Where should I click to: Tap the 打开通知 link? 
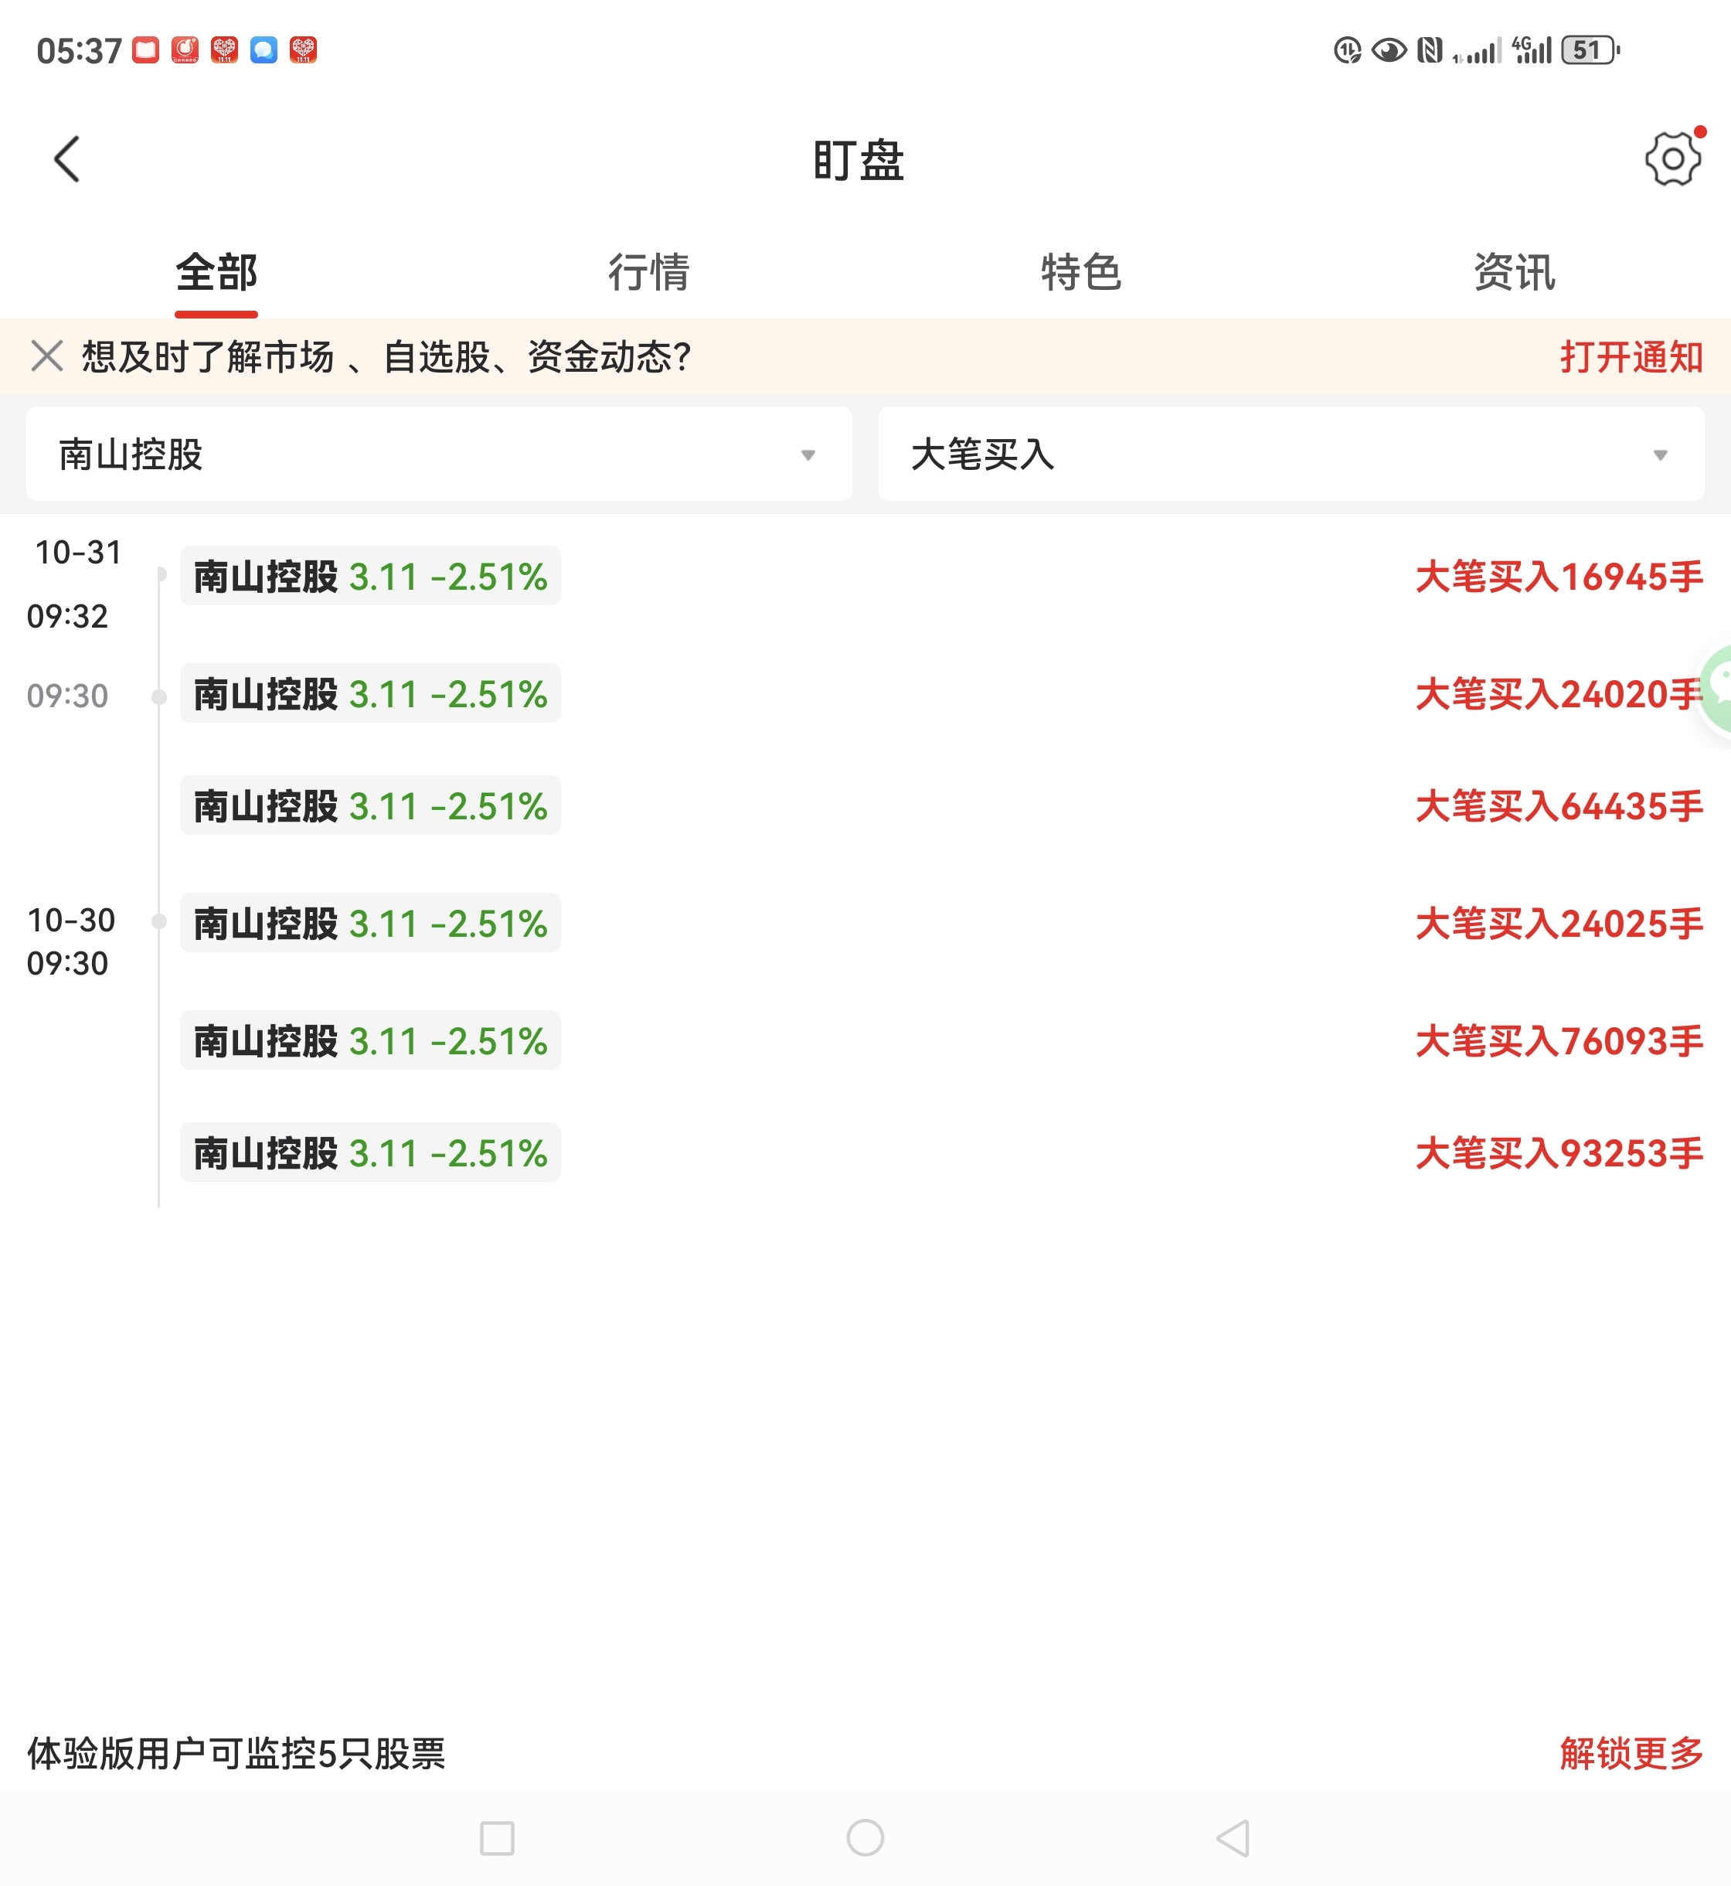click(1631, 357)
